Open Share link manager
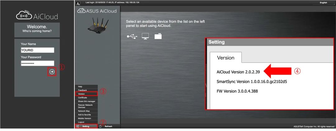The width and height of the screenshot is (336, 131). (86, 101)
